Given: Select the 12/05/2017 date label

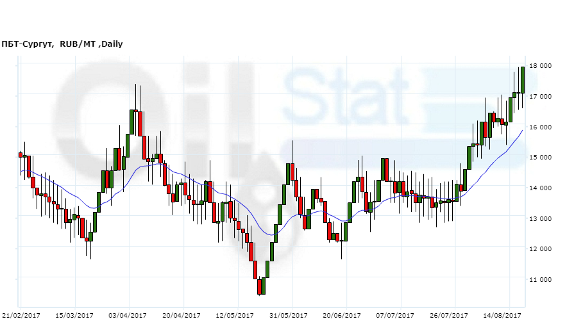Looking at the screenshot, I should click(x=235, y=316).
